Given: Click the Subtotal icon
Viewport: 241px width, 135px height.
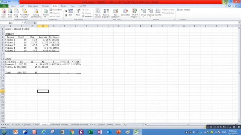Looking at the screenshot, I should (158, 12).
